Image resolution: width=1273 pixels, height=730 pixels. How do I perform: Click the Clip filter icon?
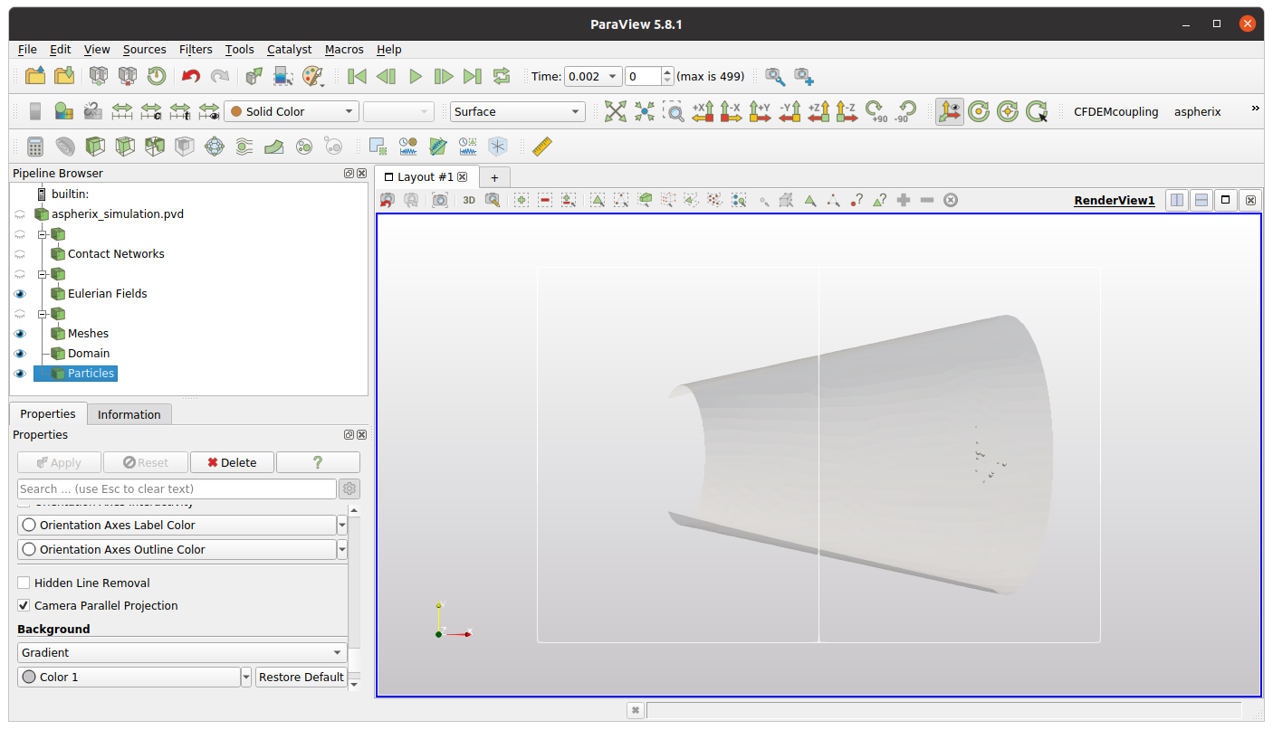(95, 147)
